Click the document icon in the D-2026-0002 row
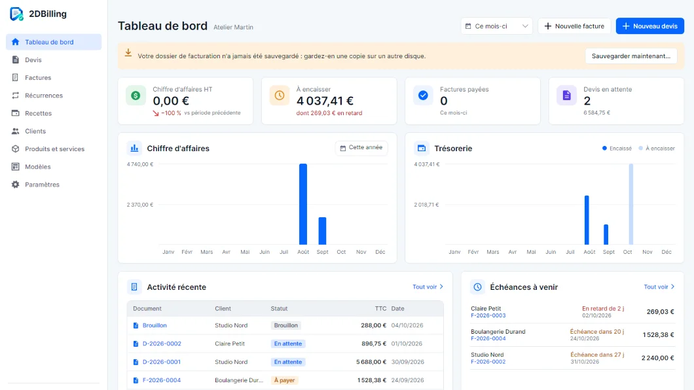The width and height of the screenshot is (694, 390). point(136,344)
